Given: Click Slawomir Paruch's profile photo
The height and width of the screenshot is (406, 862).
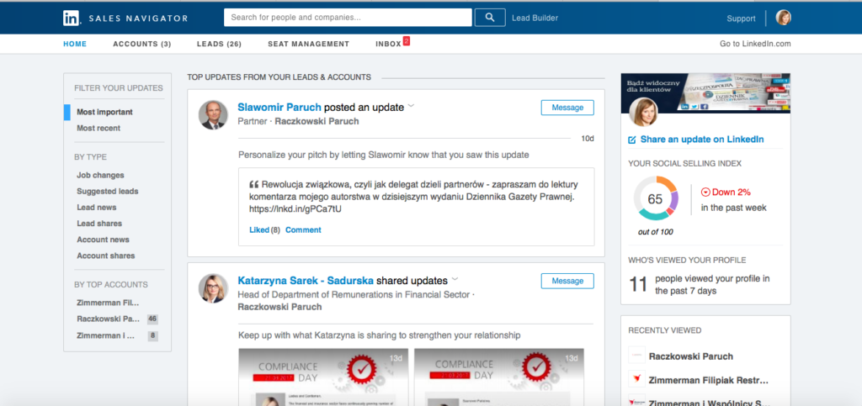Looking at the screenshot, I should (x=213, y=115).
